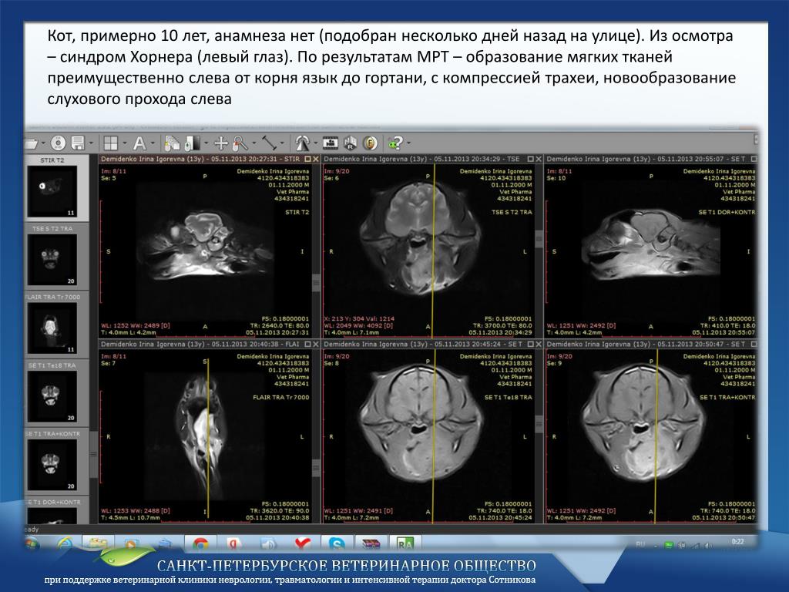Open the Windows Start button
This screenshot has height=592, width=789.
(x=32, y=543)
